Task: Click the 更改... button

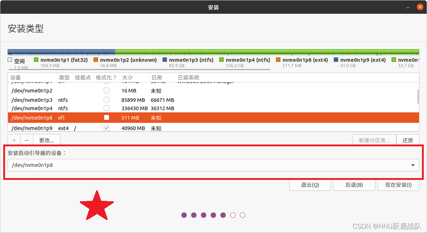Action: pos(47,140)
